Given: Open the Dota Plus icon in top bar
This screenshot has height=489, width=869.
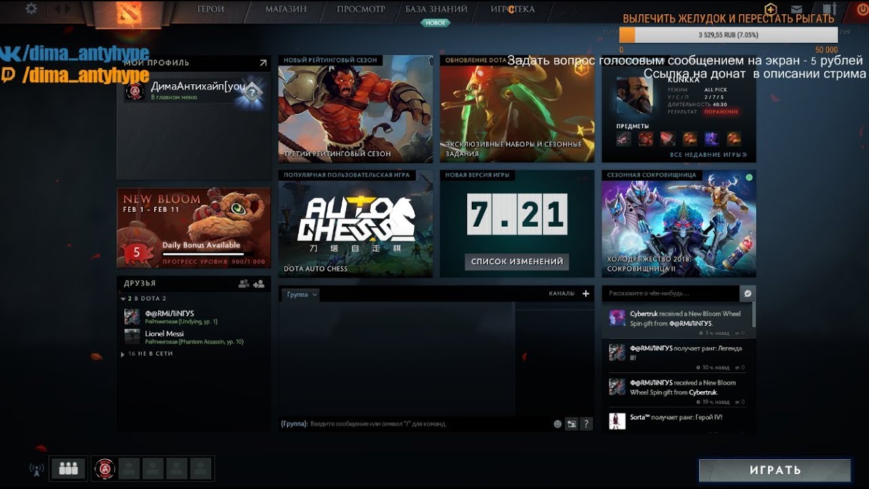Looking at the screenshot, I should tap(771, 9).
